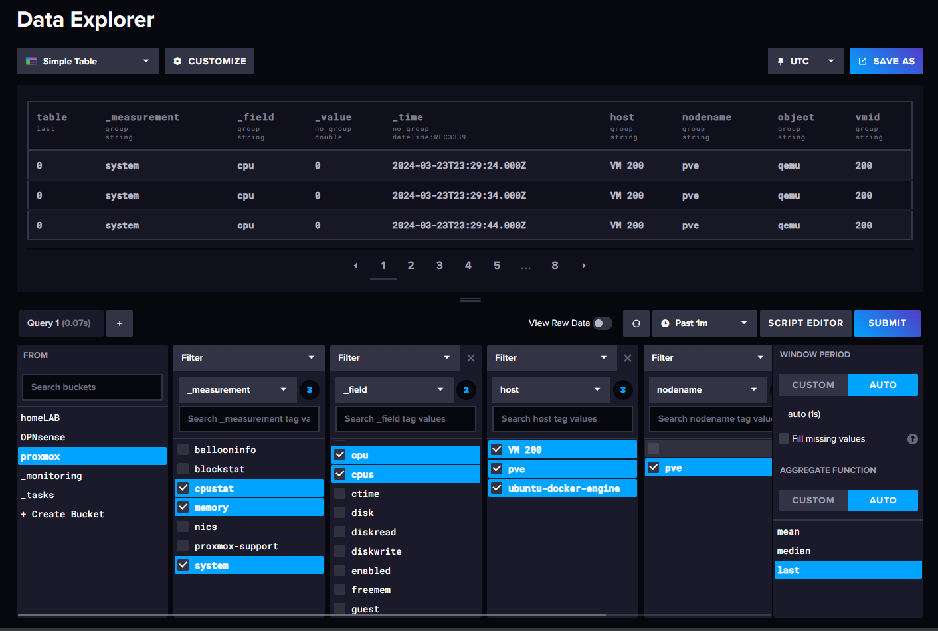Select the OPNsense bucket

[x=92, y=438]
